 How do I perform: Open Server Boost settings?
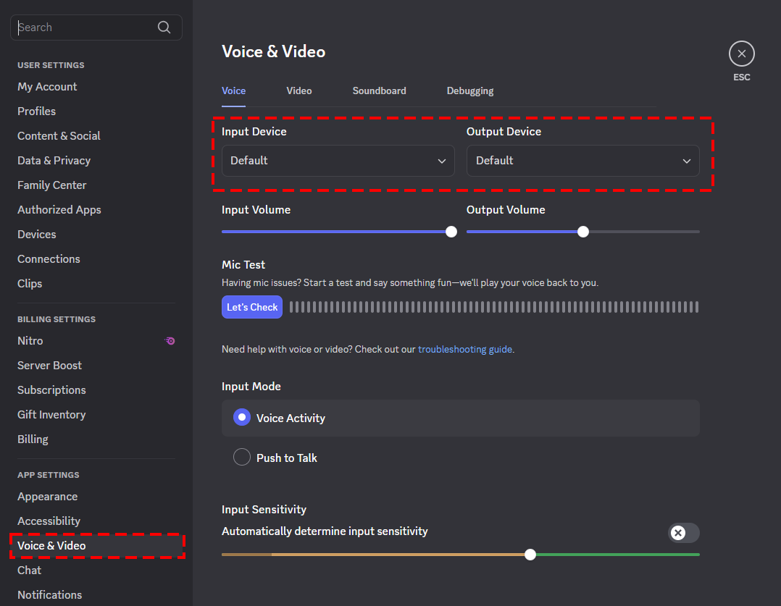[x=49, y=366]
